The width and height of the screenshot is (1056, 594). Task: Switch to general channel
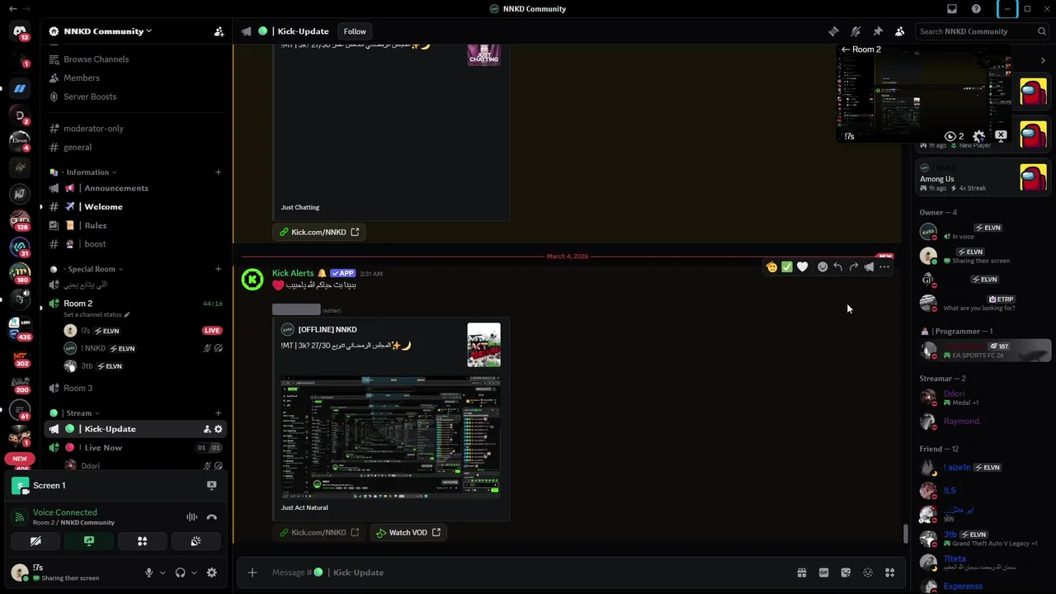tap(137, 147)
